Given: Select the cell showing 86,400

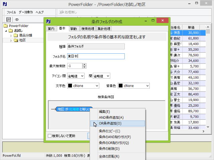Looking at the screenshot, I should (191, 94).
